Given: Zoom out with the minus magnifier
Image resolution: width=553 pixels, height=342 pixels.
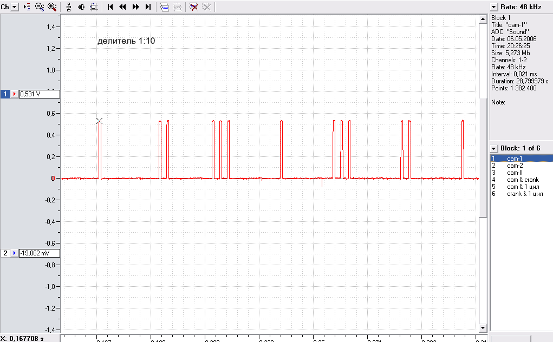Looking at the screenshot, I should tap(40, 7).
